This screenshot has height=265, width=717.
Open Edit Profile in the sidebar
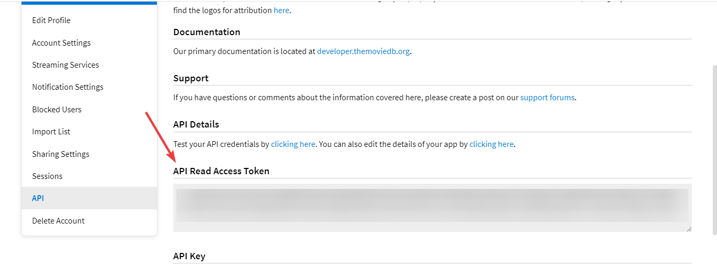(x=51, y=20)
